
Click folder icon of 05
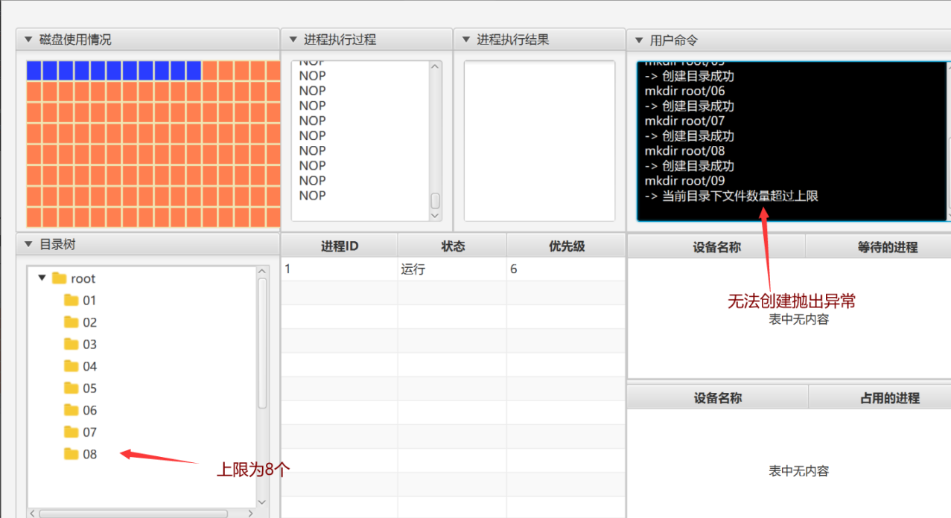(71, 388)
